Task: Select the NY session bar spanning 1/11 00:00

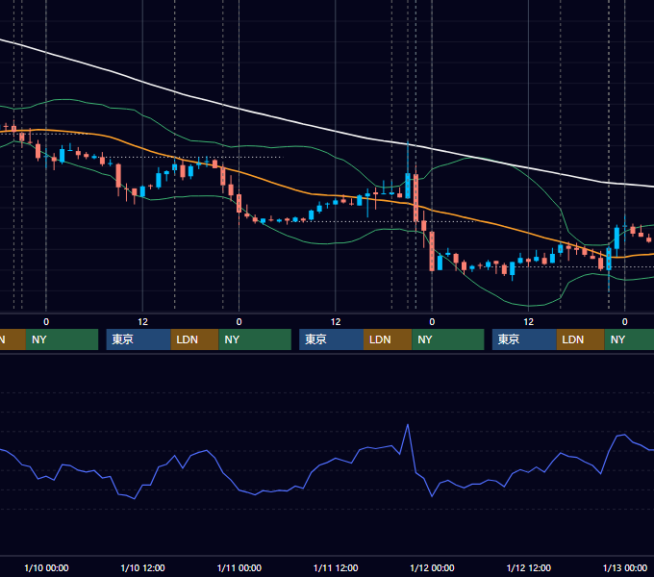Action: 255,339
